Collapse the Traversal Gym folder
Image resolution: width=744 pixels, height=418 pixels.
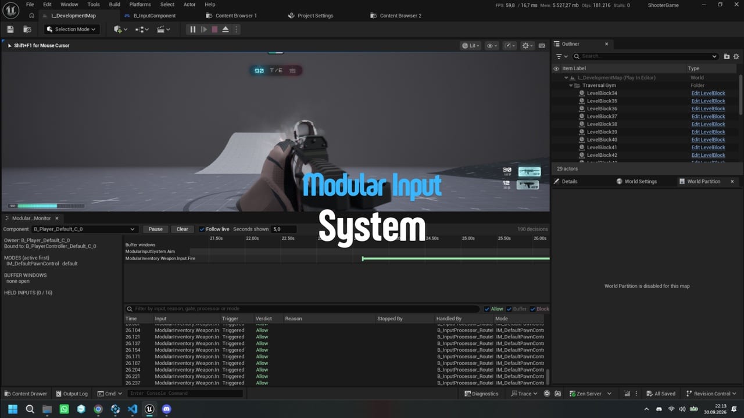571,85
